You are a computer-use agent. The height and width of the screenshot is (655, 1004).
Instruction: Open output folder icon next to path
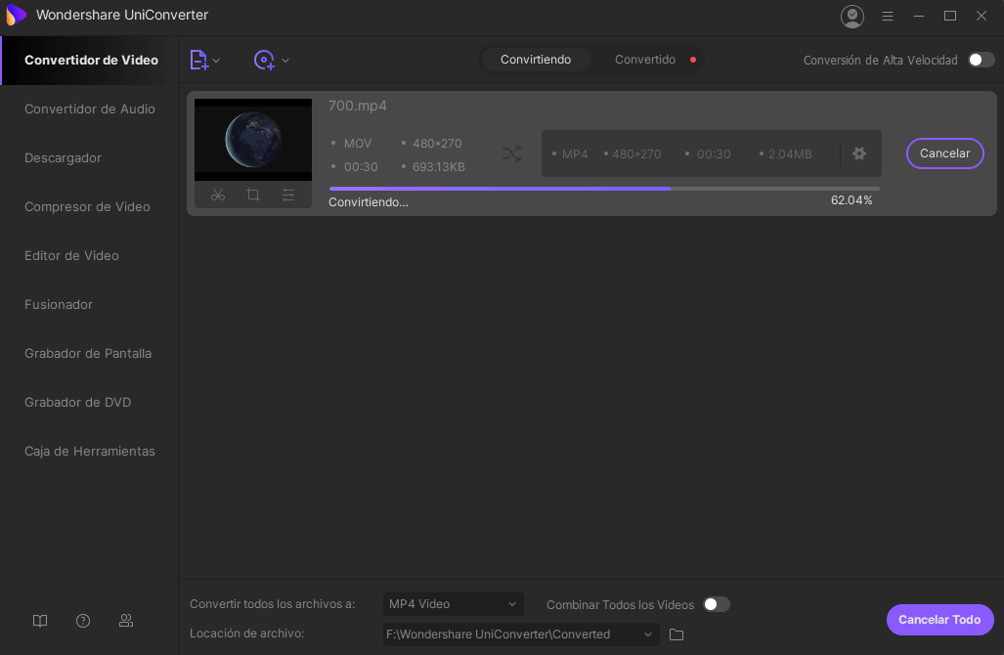coord(677,634)
